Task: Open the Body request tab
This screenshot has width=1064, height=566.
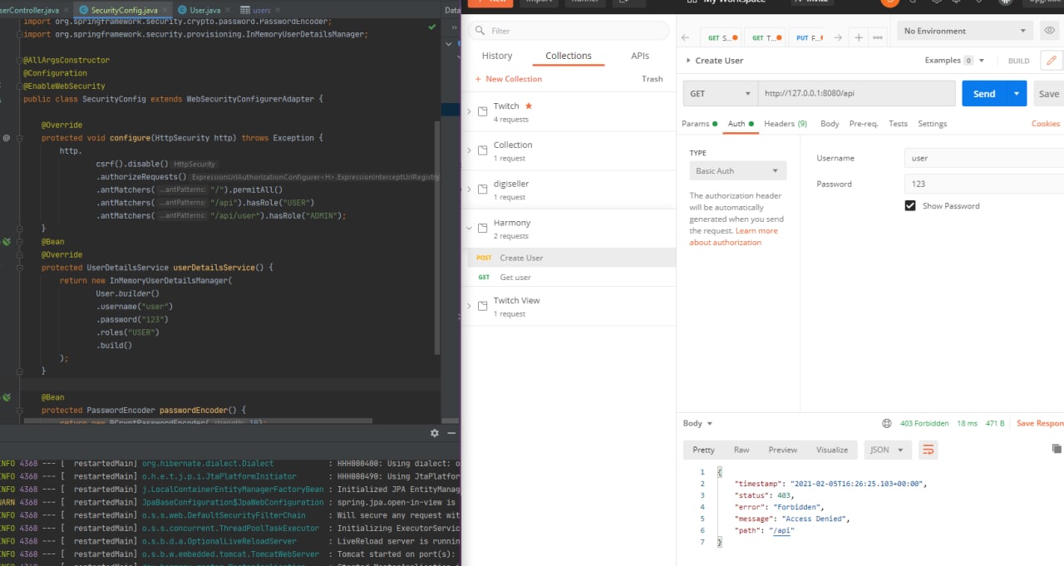Action: pos(830,124)
